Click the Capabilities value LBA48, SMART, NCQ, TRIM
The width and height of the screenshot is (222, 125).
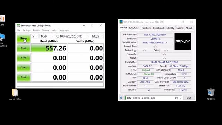(164, 62)
